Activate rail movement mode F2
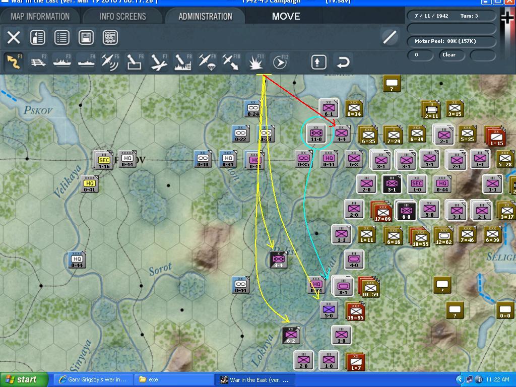 click(38, 61)
